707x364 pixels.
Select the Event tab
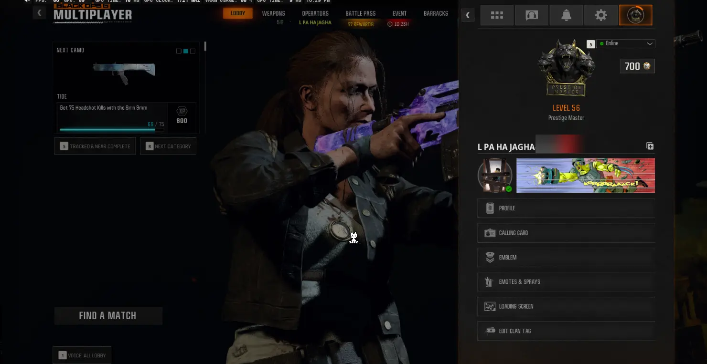coord(399,13)
